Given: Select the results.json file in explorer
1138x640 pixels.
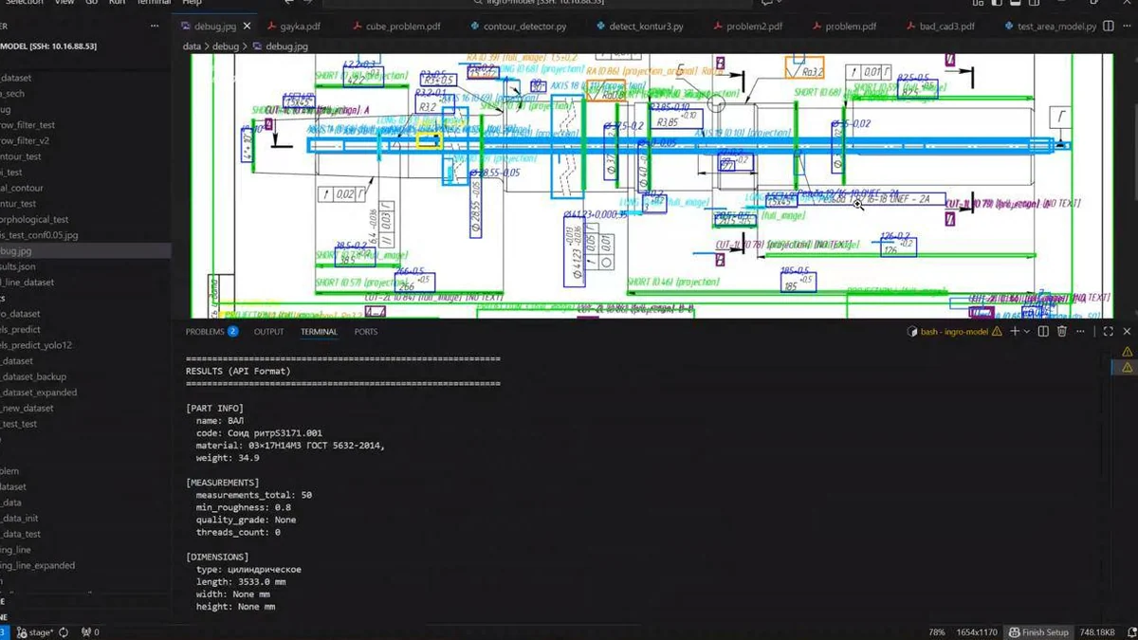Looking at the screenshot, I should 85,266.
